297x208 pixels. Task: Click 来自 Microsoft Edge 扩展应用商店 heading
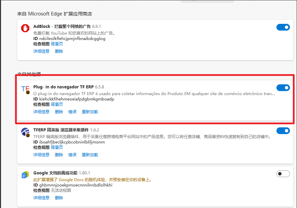point(55,14)
